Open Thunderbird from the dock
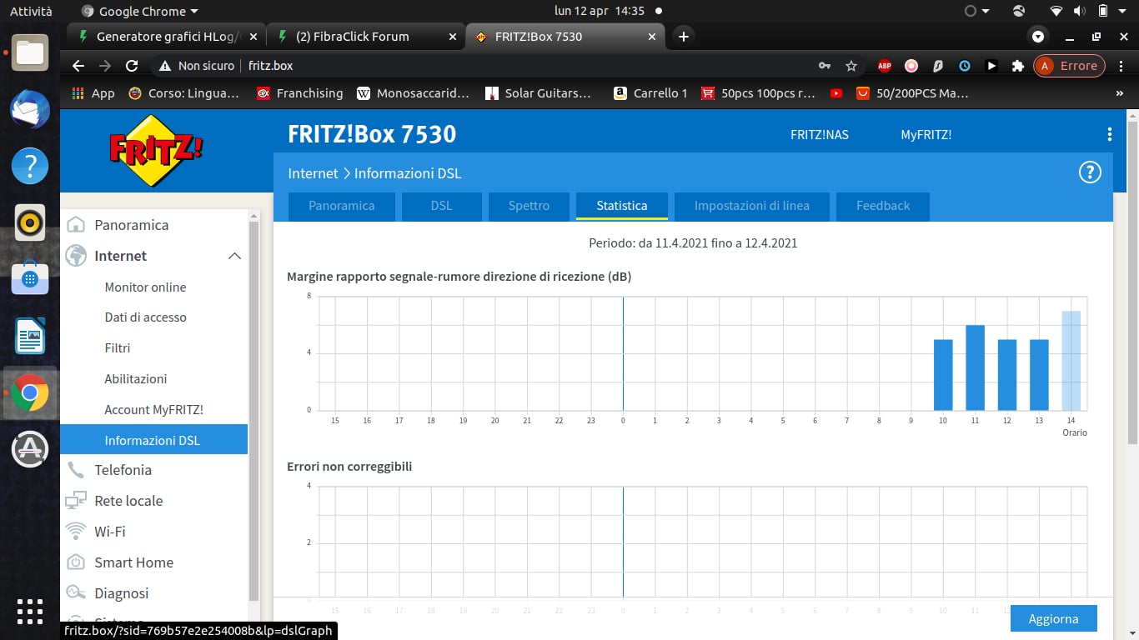This screenshot has height=640, width=1139. [x=30, y=109]
